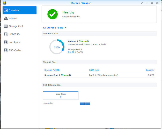Image resolution: width=162 pixels, height=129 pixels.
Task: Click the first SuperDrive disk slot
Action: [82, 103]
